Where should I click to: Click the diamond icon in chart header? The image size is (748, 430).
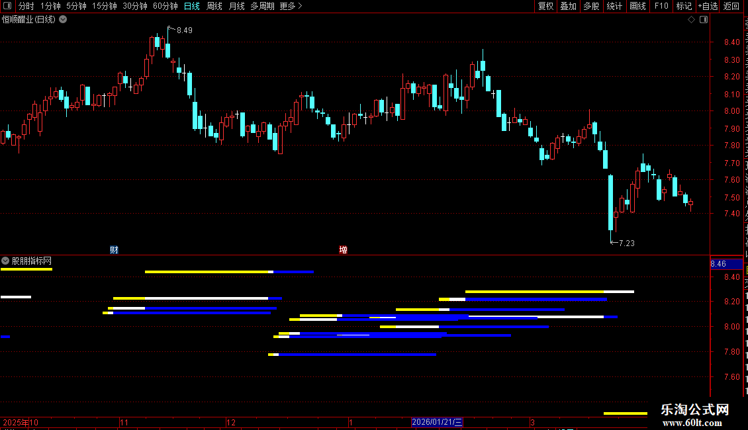[691, 20]
